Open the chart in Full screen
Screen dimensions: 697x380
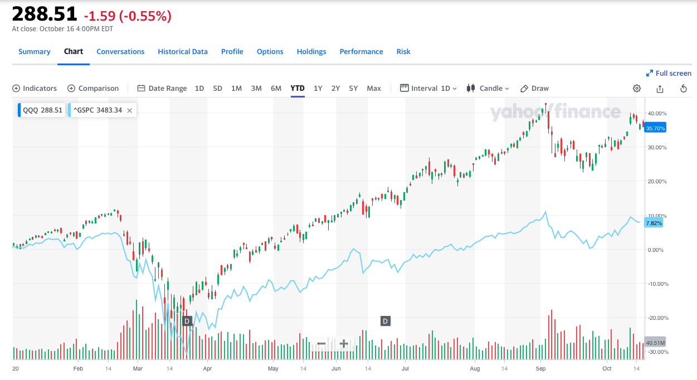coord(669,74)
